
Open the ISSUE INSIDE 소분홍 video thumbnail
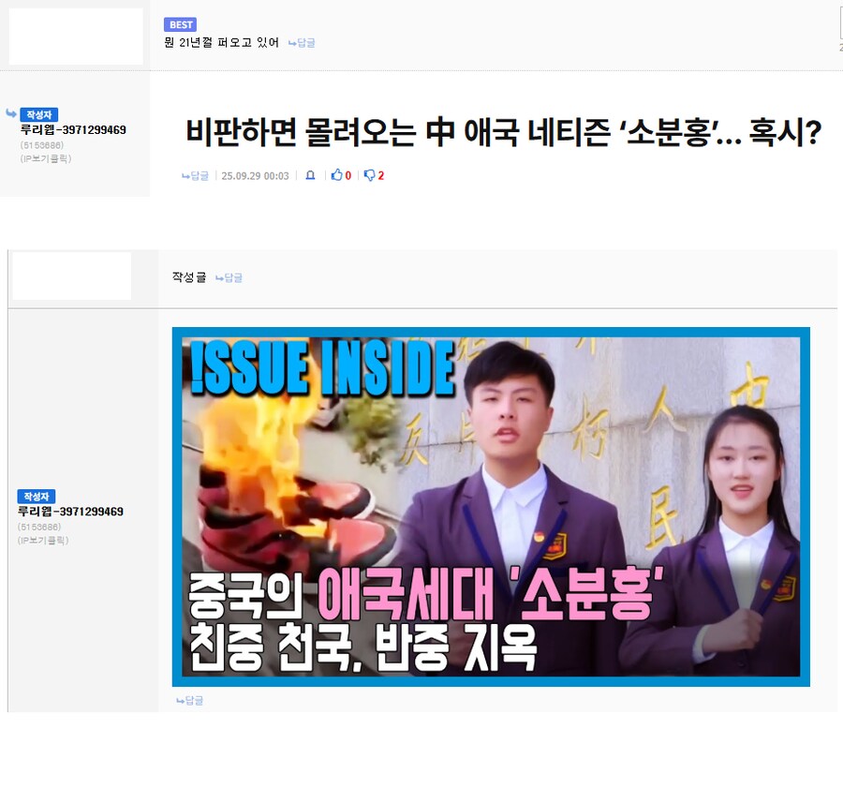click(490, 506)
